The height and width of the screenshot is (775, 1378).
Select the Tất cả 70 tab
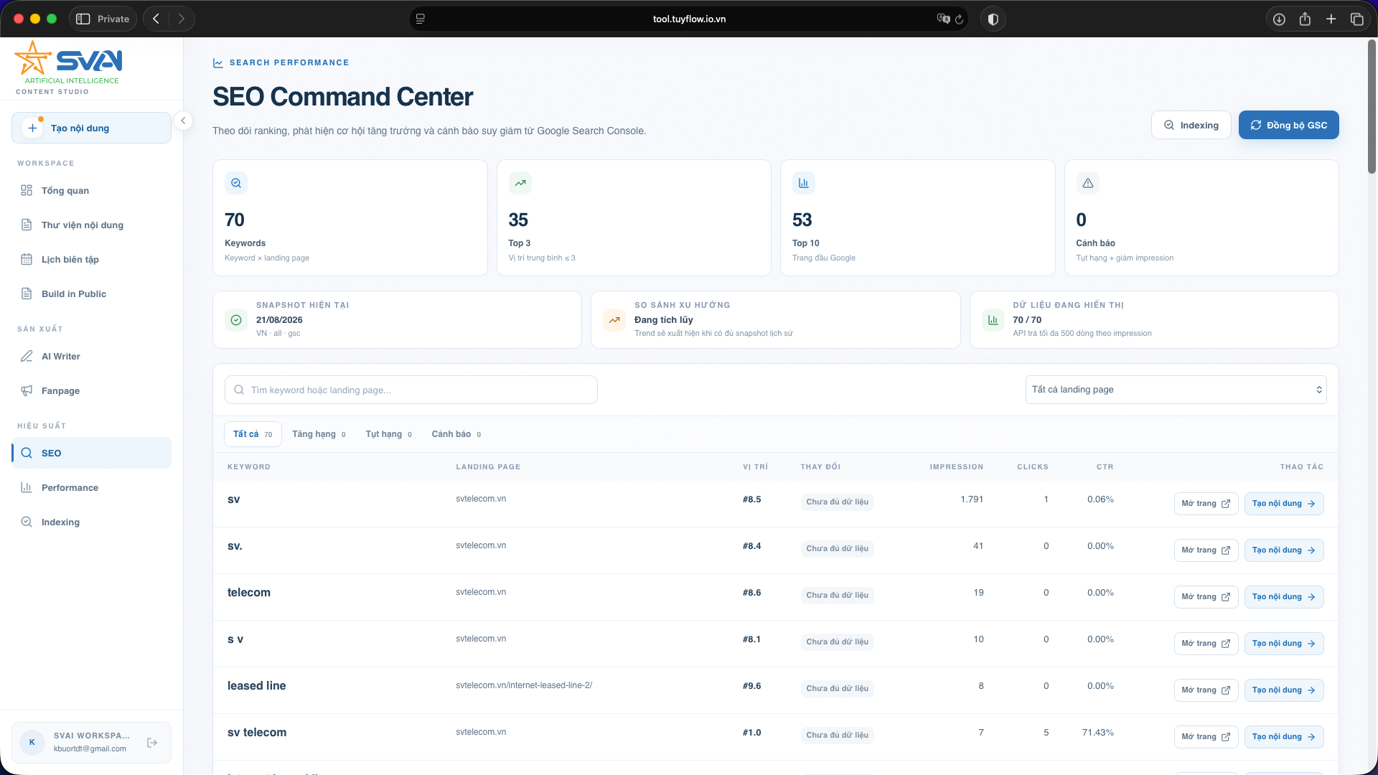pyautogui.click(x=253, y=434)
